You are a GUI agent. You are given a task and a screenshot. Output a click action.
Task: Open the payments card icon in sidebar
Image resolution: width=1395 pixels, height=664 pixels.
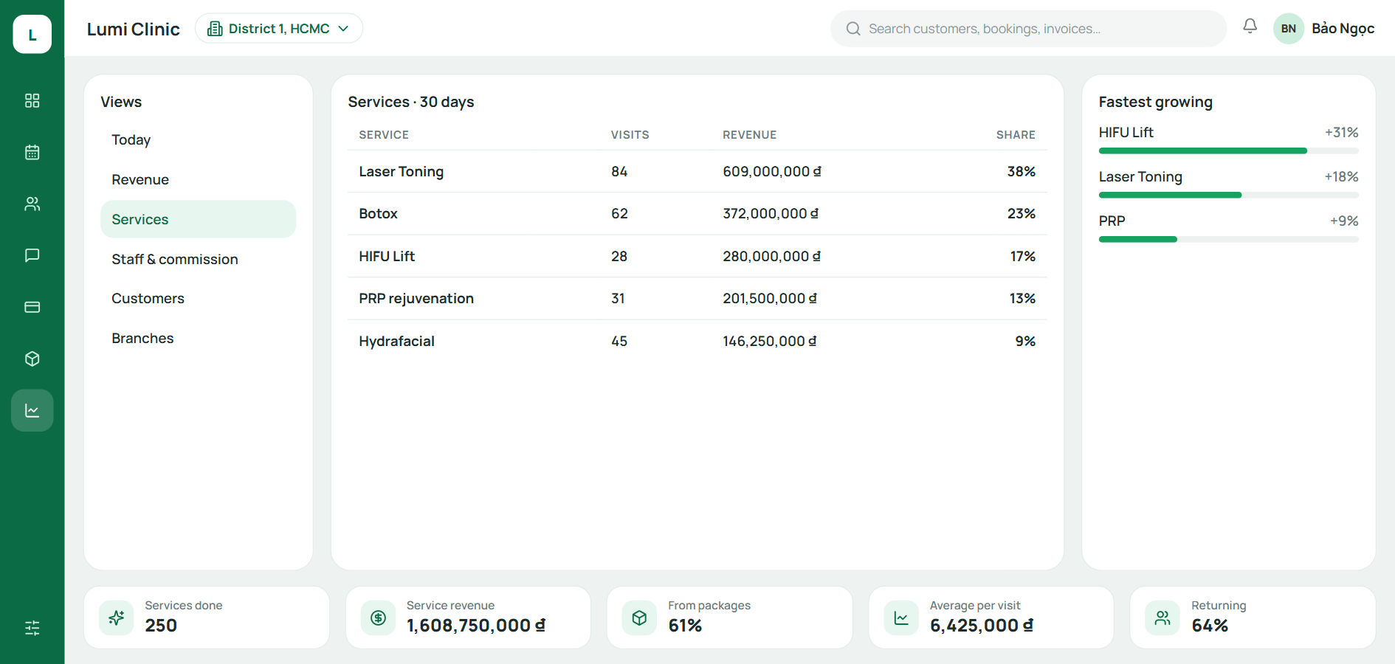tap(32, 307)
